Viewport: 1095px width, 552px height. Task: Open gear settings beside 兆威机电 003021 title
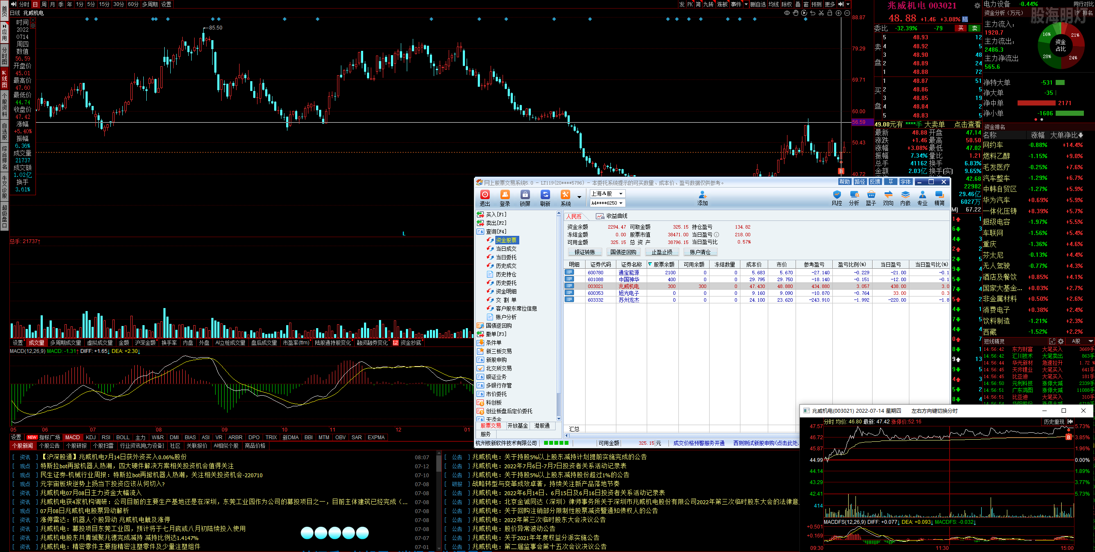click(977, 6)
